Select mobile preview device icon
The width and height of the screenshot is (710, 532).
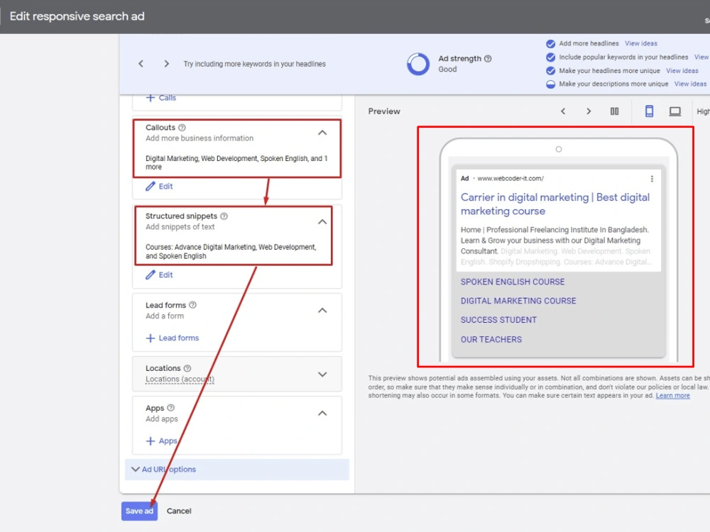[x=649, y=111]
